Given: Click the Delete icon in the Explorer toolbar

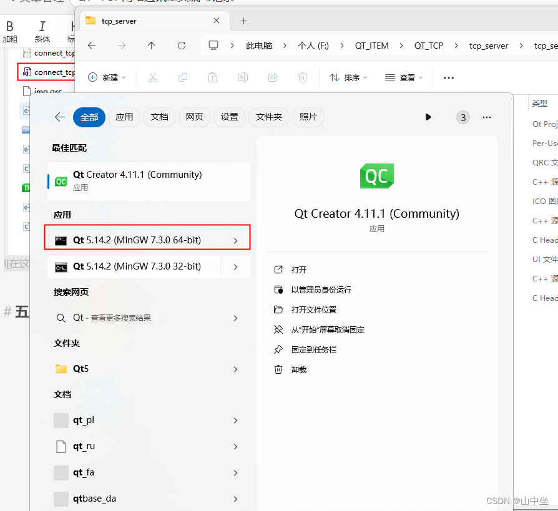Looking at the screenshot, I should coord(303,77).
